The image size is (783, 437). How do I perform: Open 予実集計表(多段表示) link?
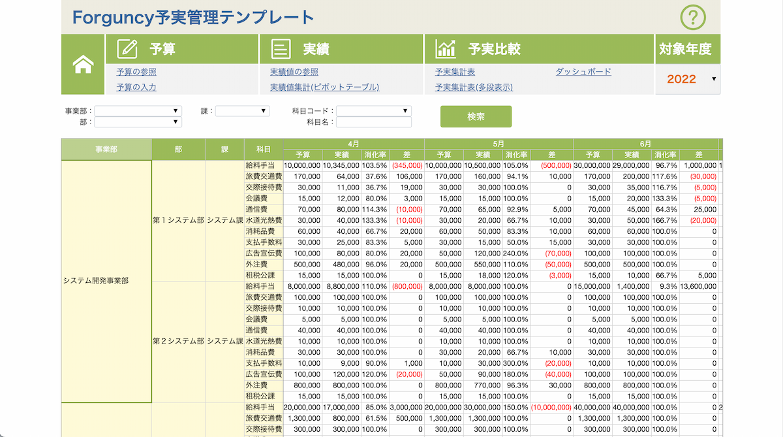(474, 87)
